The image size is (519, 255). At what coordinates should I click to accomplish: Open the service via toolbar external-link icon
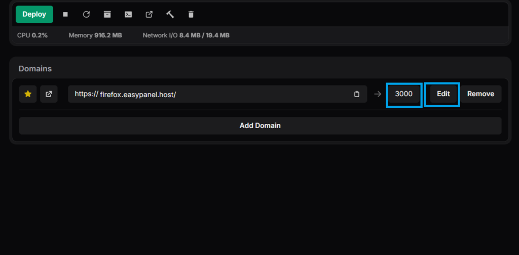point(149,15)
